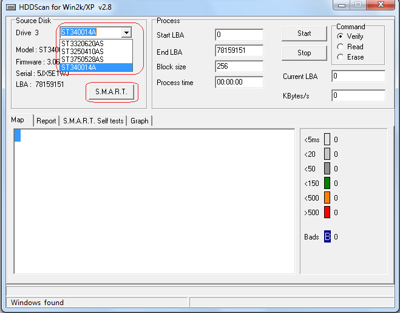Click the red >500 swatch
The height and width of the screenshot is (313, 400).
[327, 212]
